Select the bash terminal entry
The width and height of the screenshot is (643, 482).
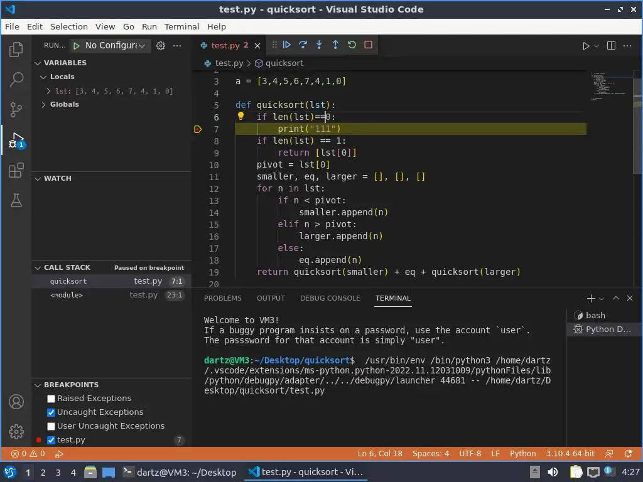pyautogui.click(x=604, y=315)
